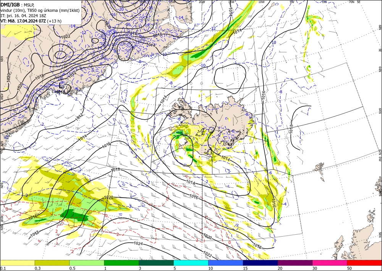
Task: Click the pink 30–50 legend color segment
Action: coord(330,263)
